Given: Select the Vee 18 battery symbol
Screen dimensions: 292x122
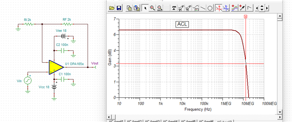Looking at the screenshot, I should (64, 36).
